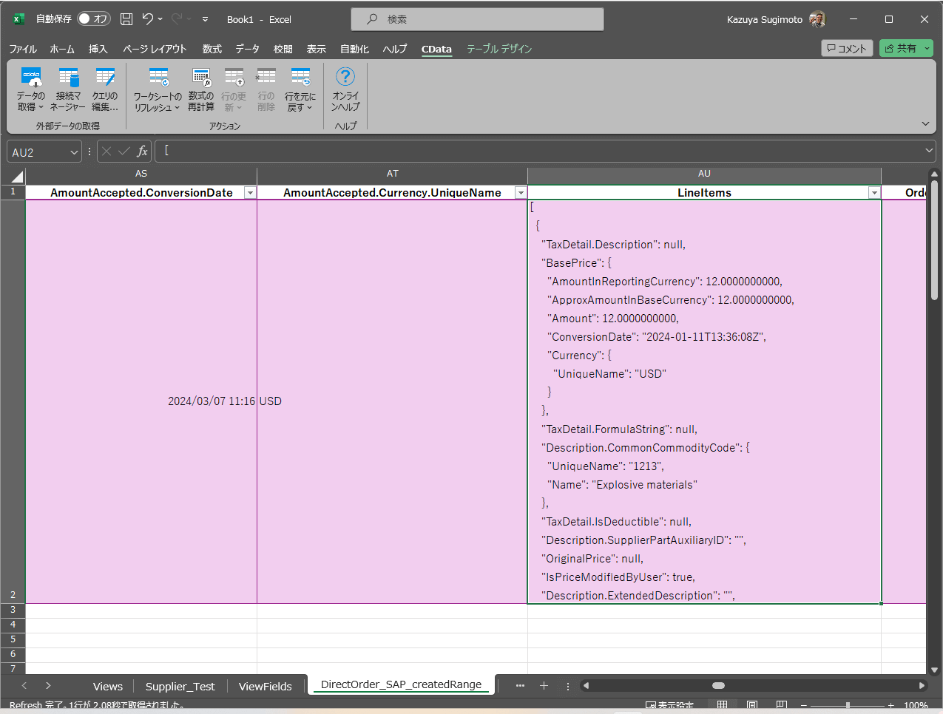Switch to Page Break Preview in status bar

(782, 705)
